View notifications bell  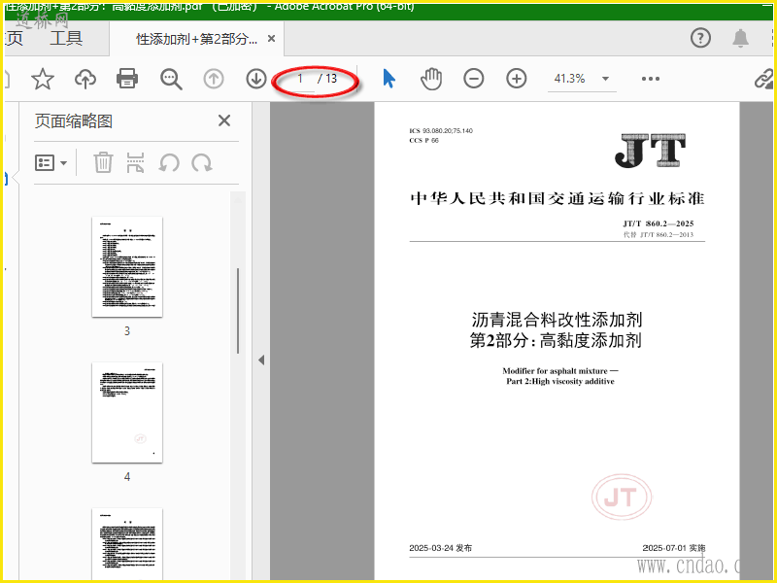[x=741, y=38]
